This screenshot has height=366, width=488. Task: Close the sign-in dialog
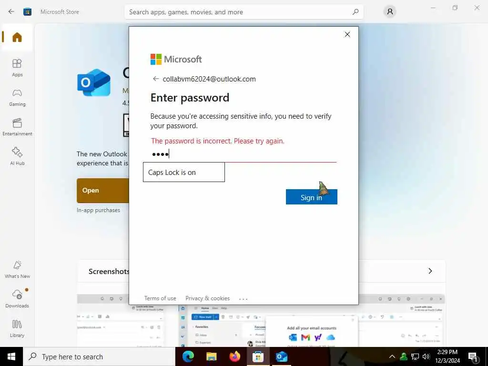click(347, 34)
